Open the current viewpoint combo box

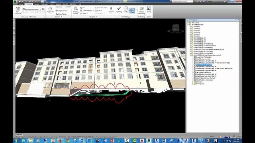click(32, 9)
